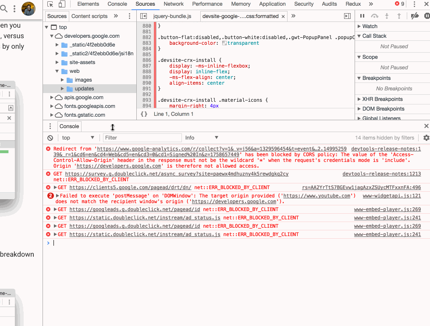Click the red error count badge showing 9
Image resolution: width=430 pixels, height=326 pixels.
pyautogui.click(x=399, y=4)
